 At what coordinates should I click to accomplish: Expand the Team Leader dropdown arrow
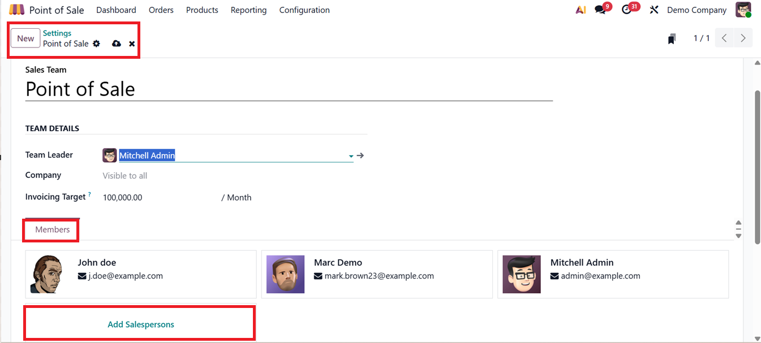click(x=351, y=156)
